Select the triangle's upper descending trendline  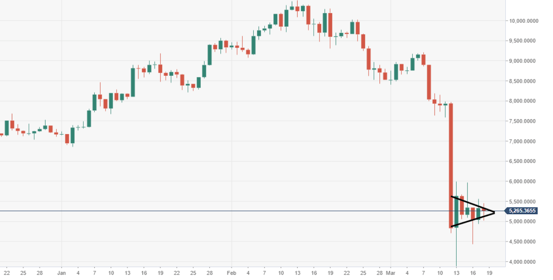coord(472,204)
